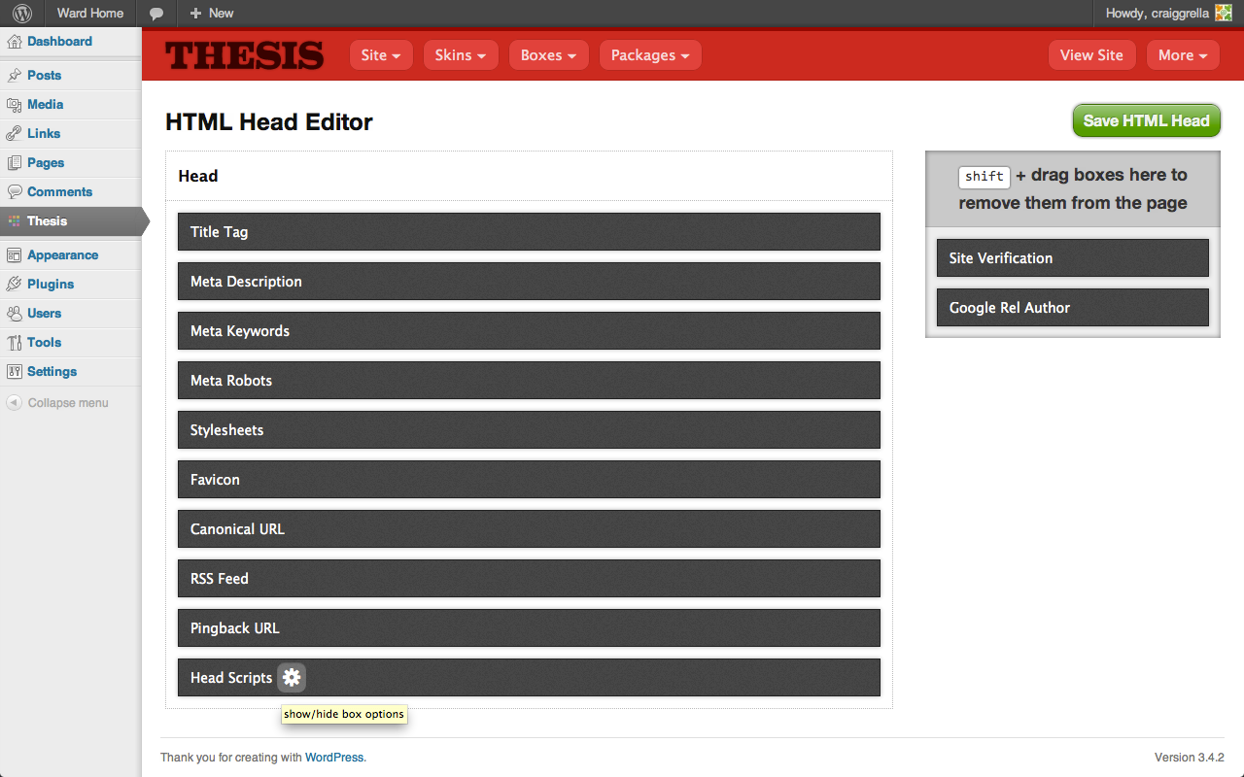Go to Dashboard menu item
This screenshot has width=1244, height=777.
point(59,42)
